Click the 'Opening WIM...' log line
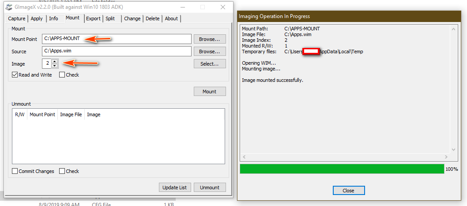The width and height of the screenshot is (467, 206). (259, 63)
